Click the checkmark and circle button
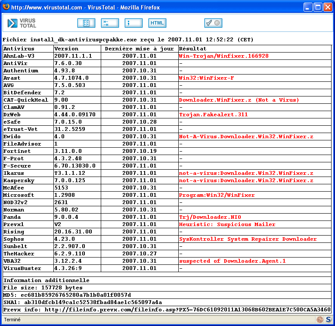 click(213, 23)
